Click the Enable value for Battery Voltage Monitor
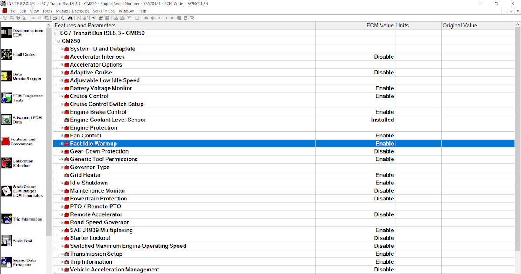The image size is (521, 274). [385, 88]
